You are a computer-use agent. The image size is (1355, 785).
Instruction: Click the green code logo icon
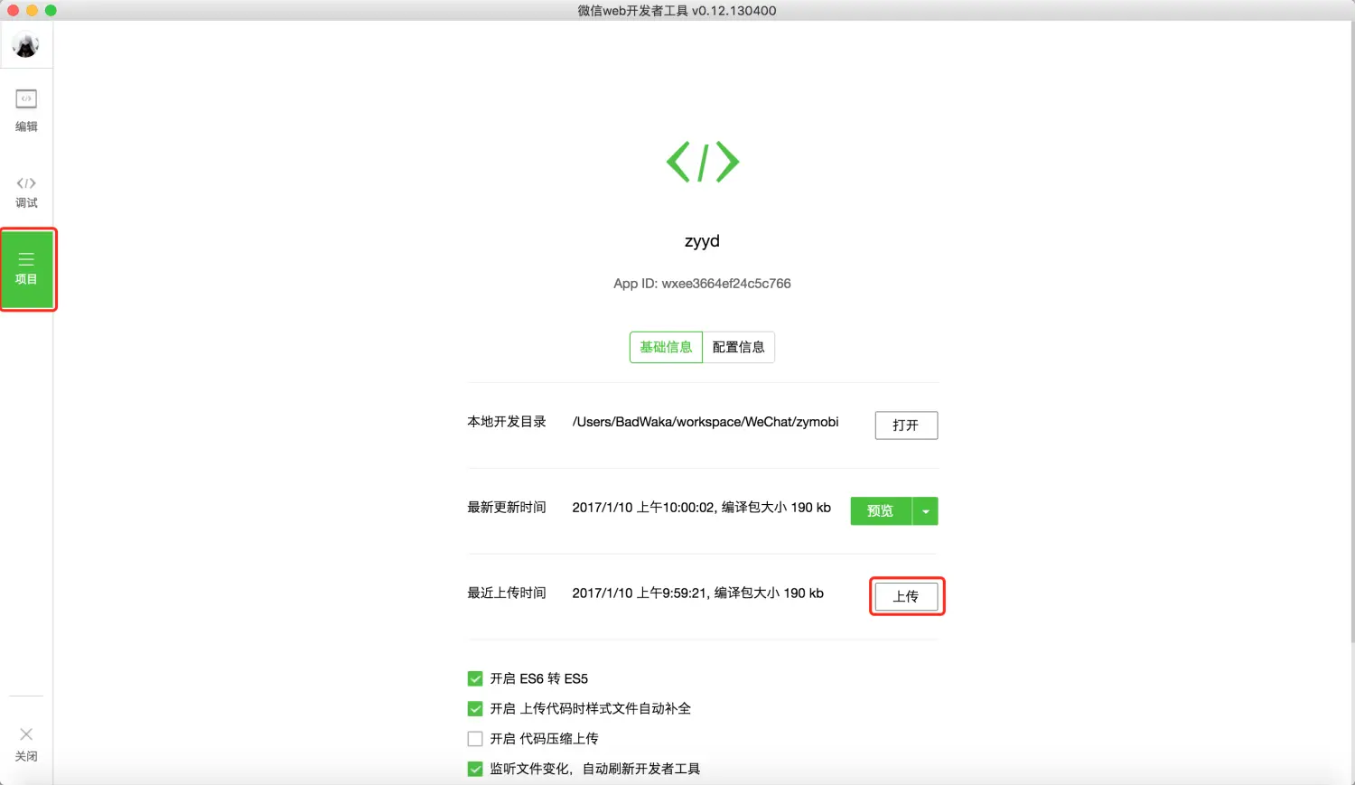point(703,163)
